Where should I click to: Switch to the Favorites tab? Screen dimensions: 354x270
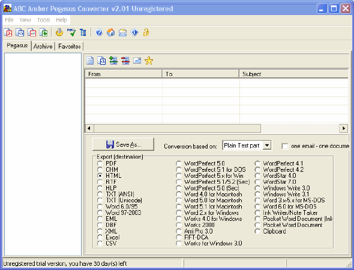[x=70, y=46]
